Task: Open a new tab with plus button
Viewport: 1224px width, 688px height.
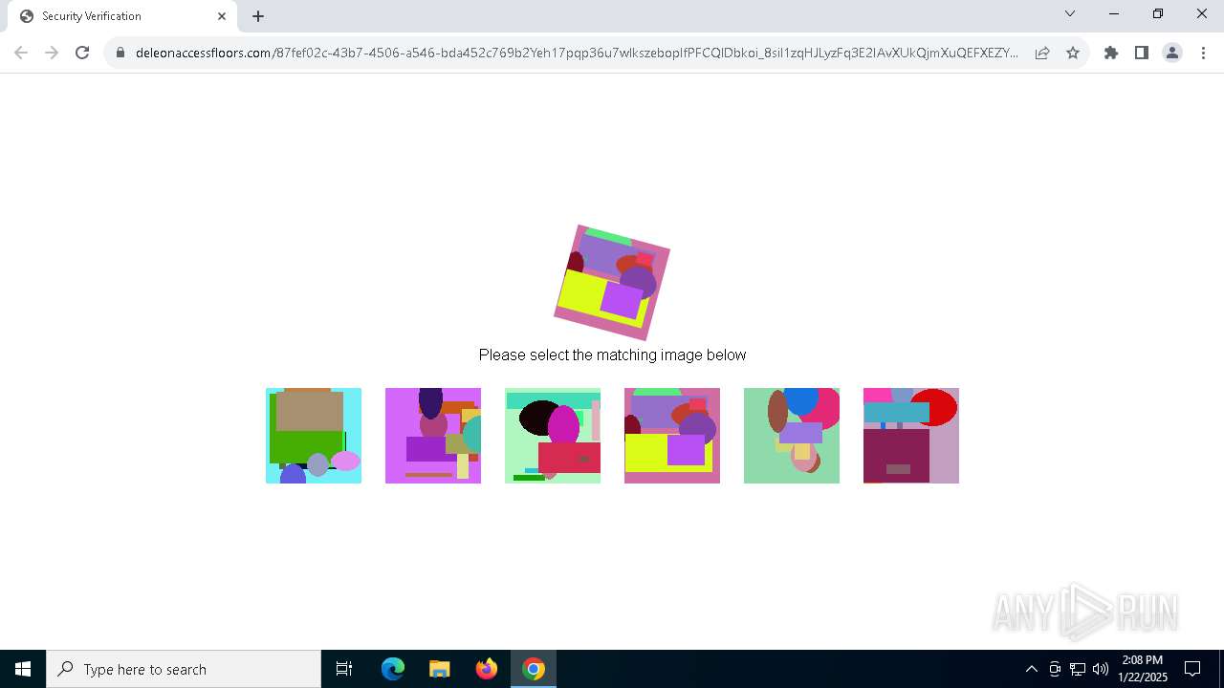Action: coord(258,16)
